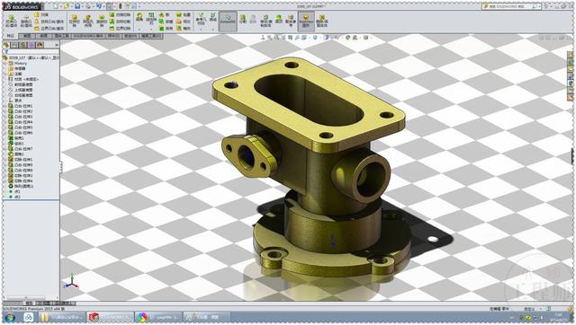The image size is (576, 325).
Task: Click the Save icon in top toolbar
Action: 77,6
